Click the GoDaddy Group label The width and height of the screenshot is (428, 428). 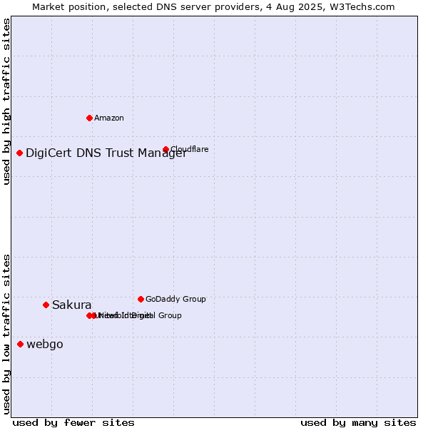[x=175, y=299]
